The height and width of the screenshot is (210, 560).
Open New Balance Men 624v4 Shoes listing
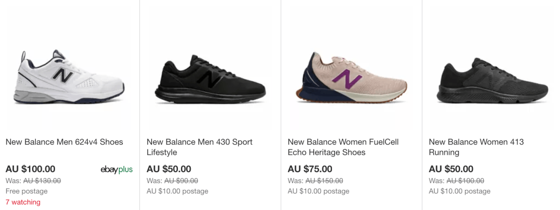click(x=64, y=142)
